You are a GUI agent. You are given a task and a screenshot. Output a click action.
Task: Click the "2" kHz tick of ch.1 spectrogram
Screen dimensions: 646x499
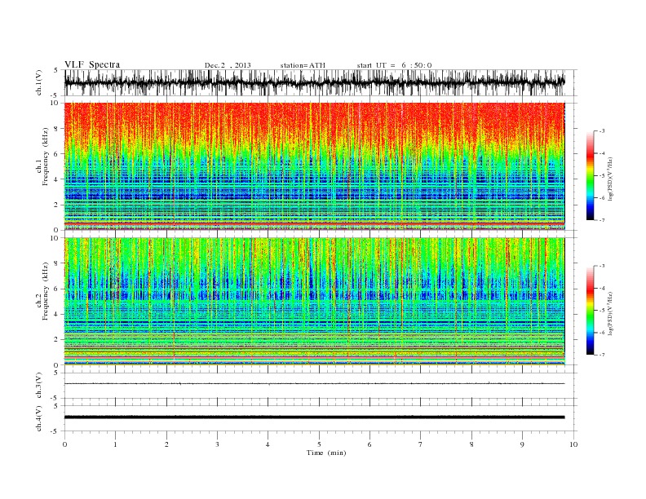[x=57, y=205]
